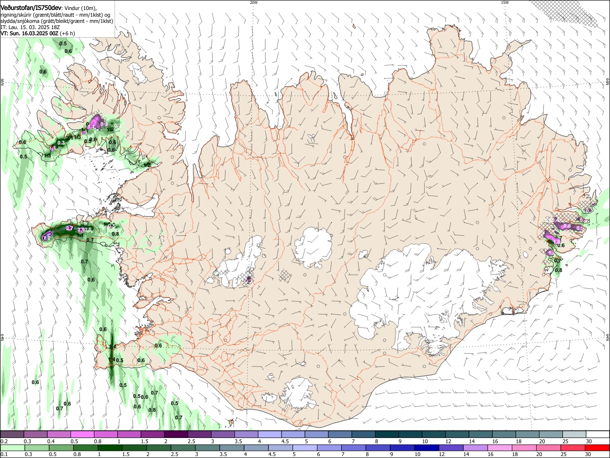Viewport: 610px width, 458px height.
Task: Select the dusky mauve 0.2 snow scale swatch
Action: click(x=12, y=435)
